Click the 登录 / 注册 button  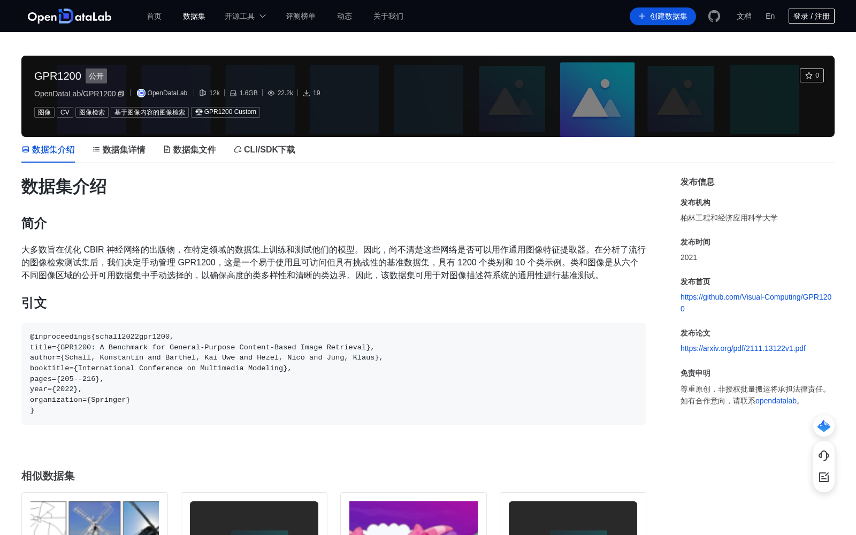pos(812,16)
